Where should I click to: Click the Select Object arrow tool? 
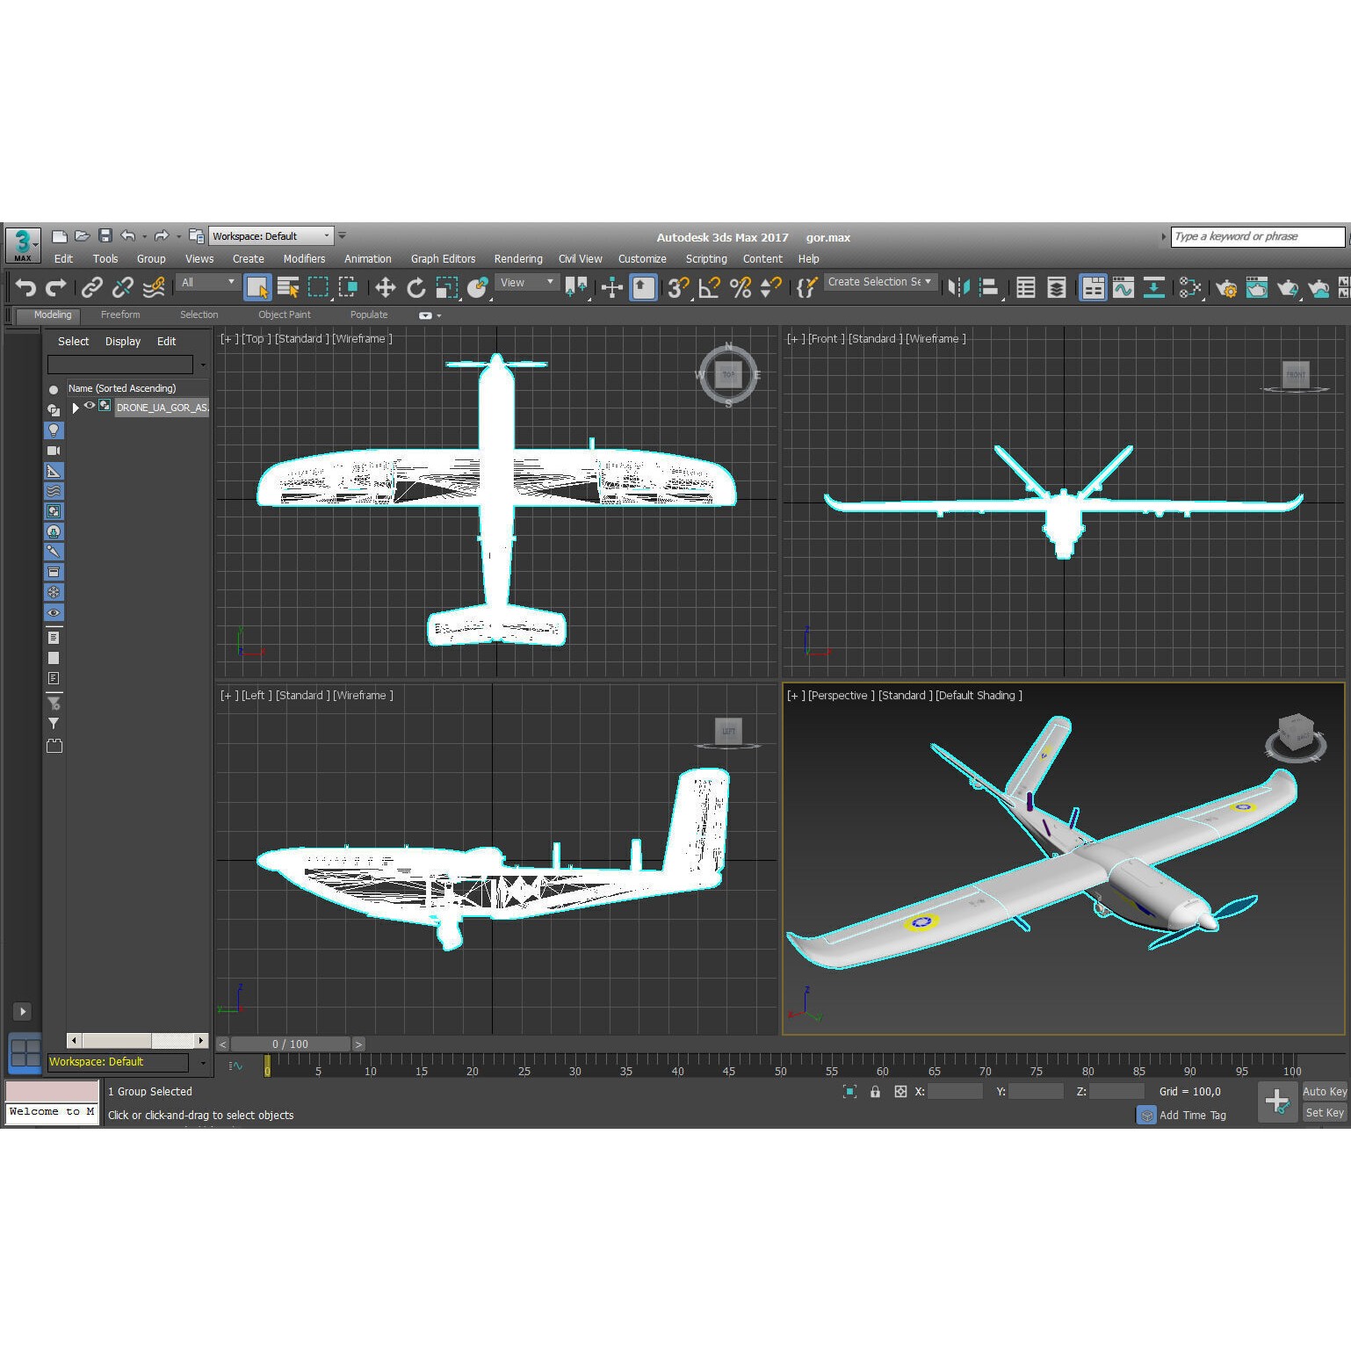point(257,287)
